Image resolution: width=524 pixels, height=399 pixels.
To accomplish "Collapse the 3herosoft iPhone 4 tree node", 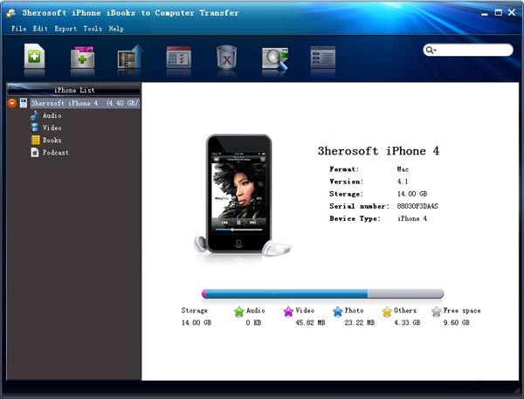I will [x=12, y=103].
